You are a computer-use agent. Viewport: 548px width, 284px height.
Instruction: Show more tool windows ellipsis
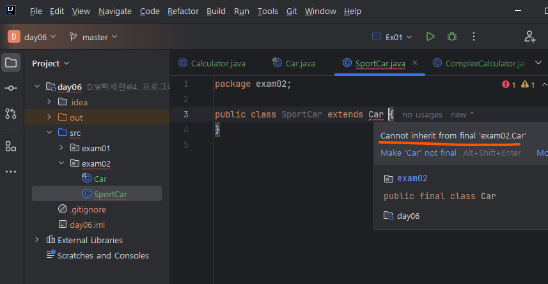(10, 171)
